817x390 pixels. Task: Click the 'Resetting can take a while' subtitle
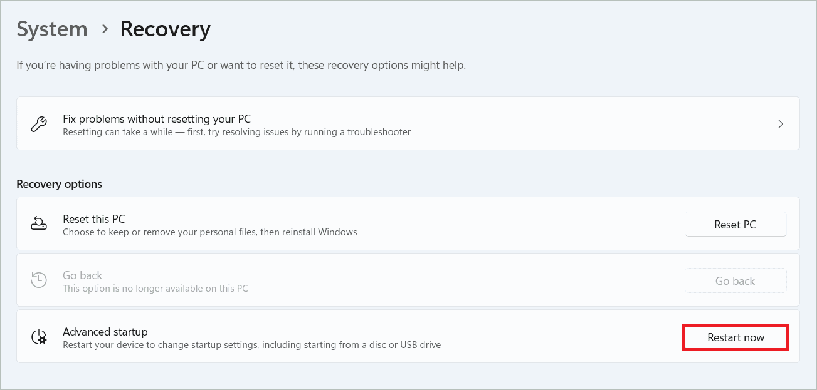click(x=237, y=132)
